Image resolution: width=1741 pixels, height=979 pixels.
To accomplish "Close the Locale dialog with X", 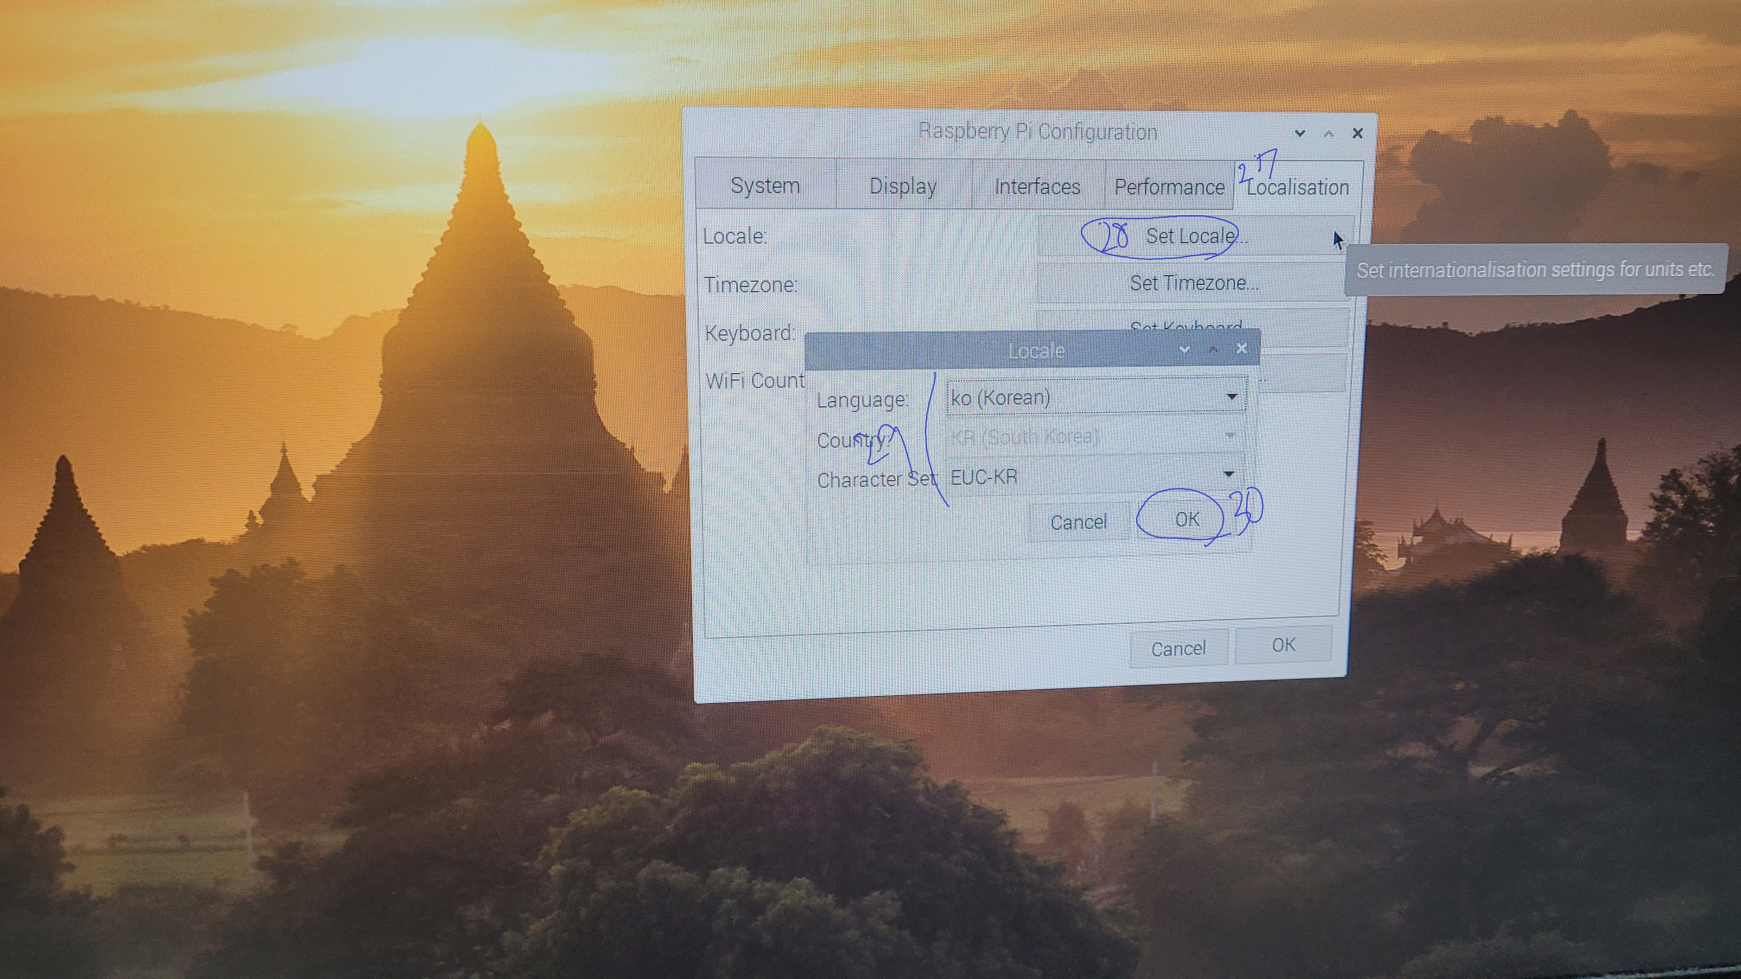I will [x=1241, y=349].
